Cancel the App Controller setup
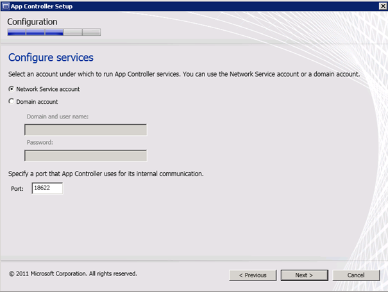This screenshot has height=292, width=388. pyautogui.click(x=356, y=275)
